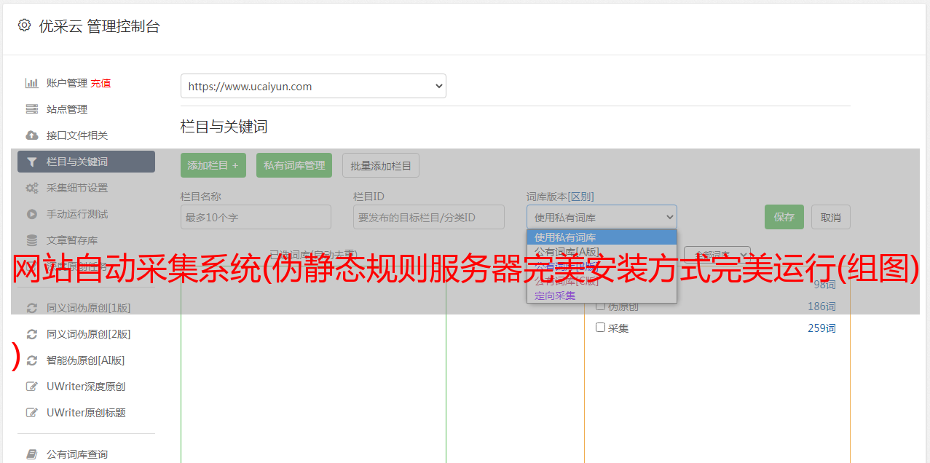Click the 文章暂存库 database icon
The width and height of the screenshot is (930, 463).
click(32, 240)
